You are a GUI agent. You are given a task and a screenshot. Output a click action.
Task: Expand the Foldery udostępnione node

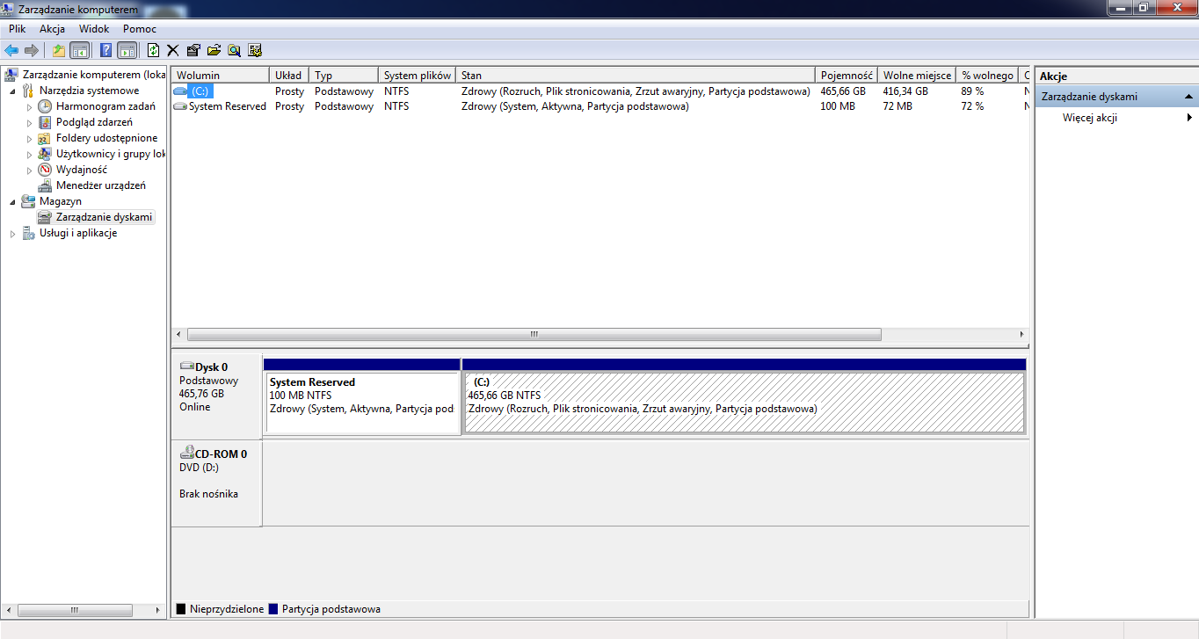(29, 139)
